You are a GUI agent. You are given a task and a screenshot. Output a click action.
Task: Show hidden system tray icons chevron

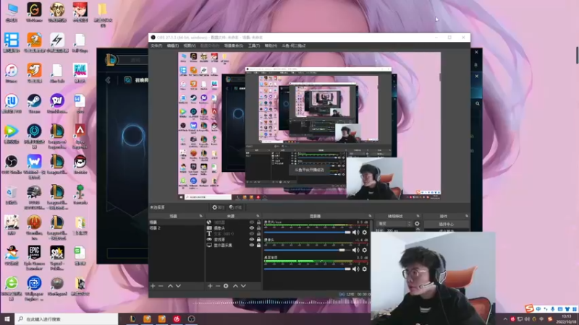point(505,319)
